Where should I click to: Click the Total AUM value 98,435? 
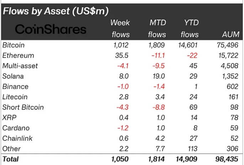(227, 159)
